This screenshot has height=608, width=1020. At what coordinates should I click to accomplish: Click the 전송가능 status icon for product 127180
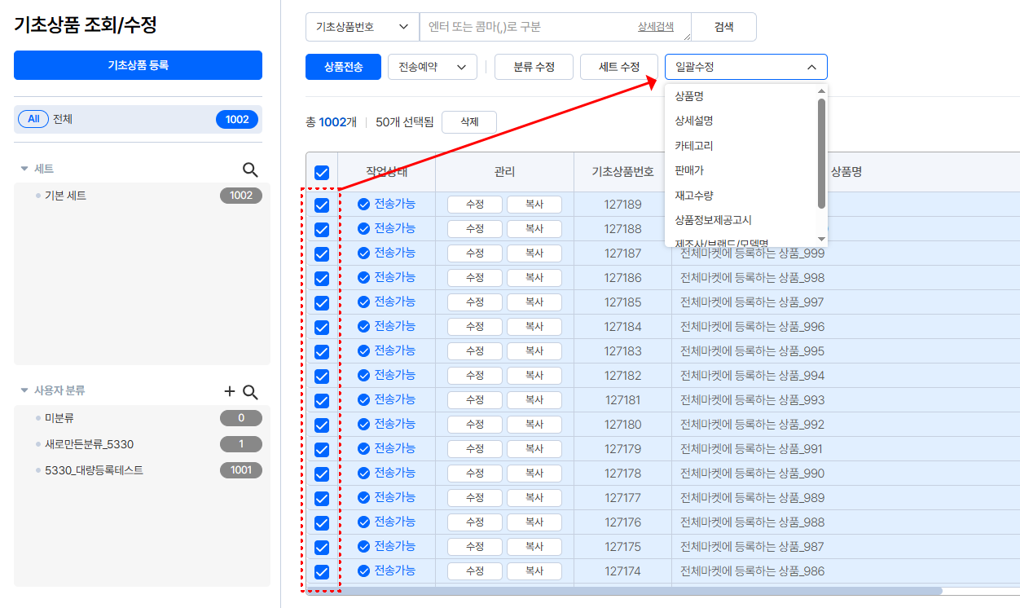tap(363, 425)
